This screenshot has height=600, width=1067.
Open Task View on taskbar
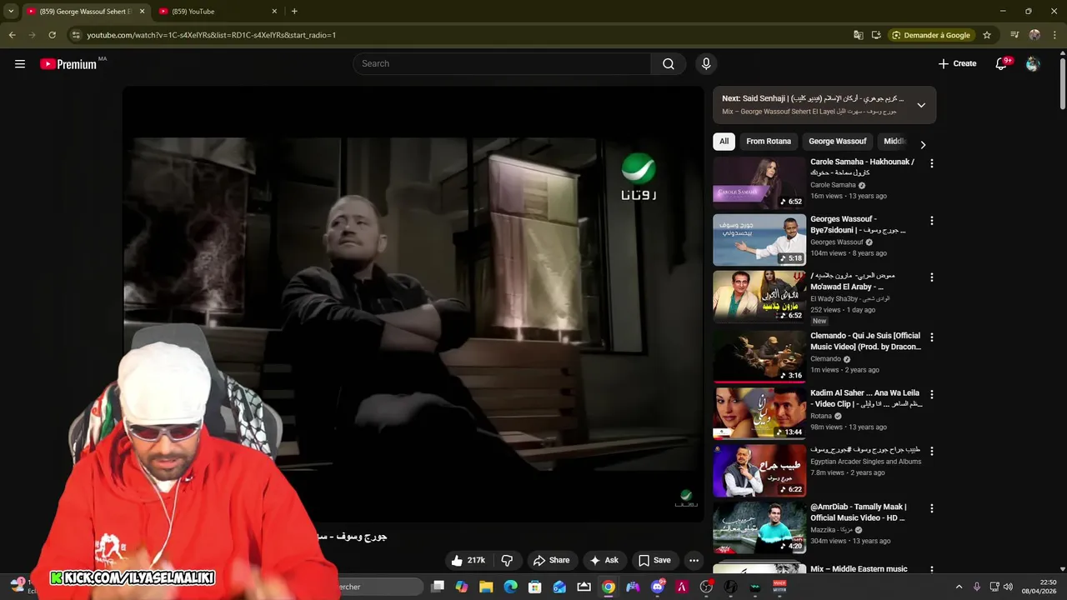(x=438, y=587)
